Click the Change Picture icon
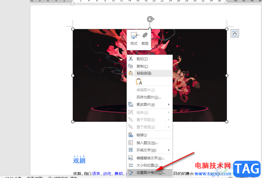 point(131,104)
